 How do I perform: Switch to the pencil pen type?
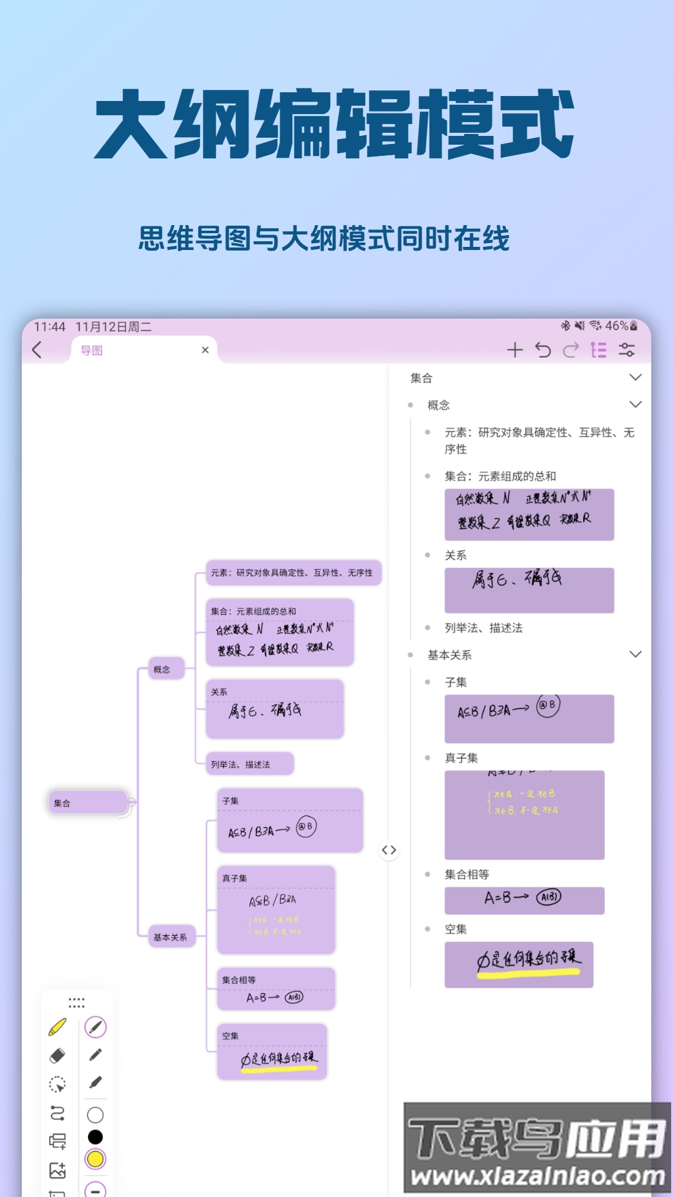click(x=95, y=1055)
